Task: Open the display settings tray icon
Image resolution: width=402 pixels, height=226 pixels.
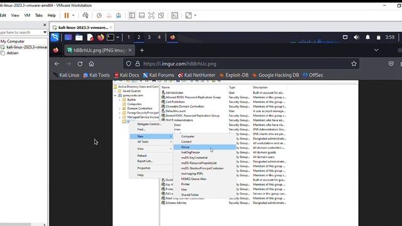Action: tap(345, 38)
